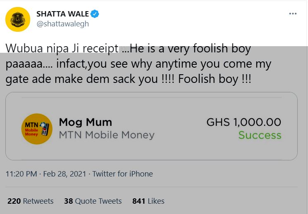Click the GHS 1,000.00 amount
The width and height of the screenshot is (308, 214).
[244, 122]
